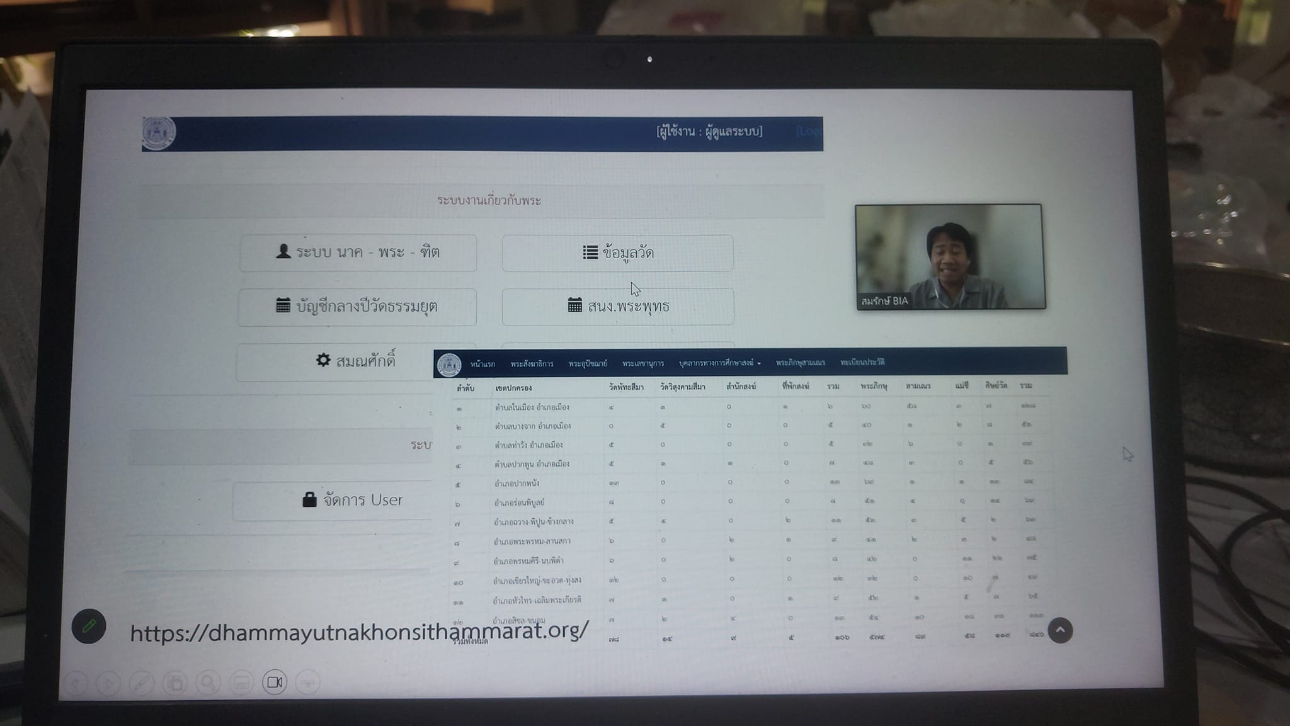The height and width of the screenshot is (726, 1290).
Task: Open the พระสังฆาธิการ menu item
Action: 532,364
